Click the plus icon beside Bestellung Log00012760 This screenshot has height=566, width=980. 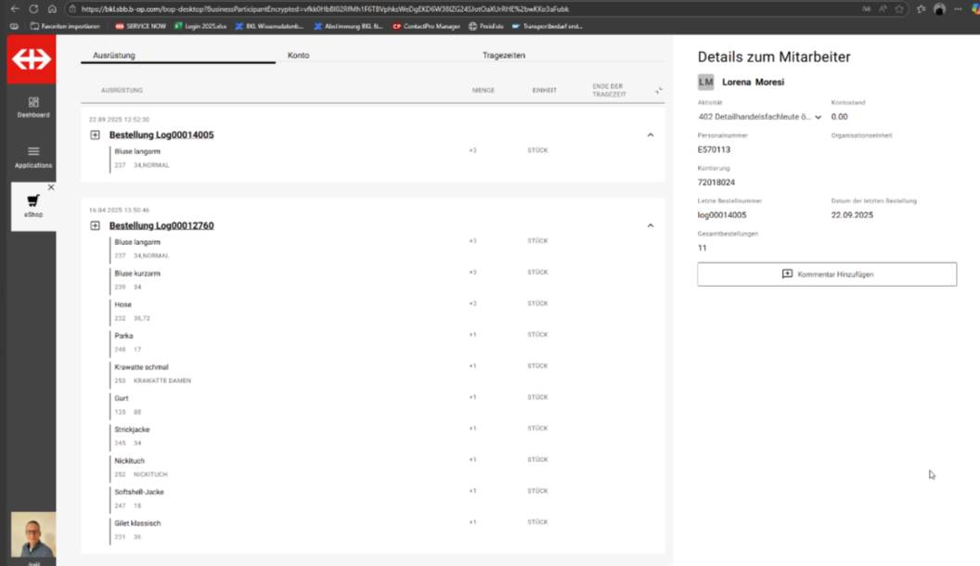tap(95, 225)
